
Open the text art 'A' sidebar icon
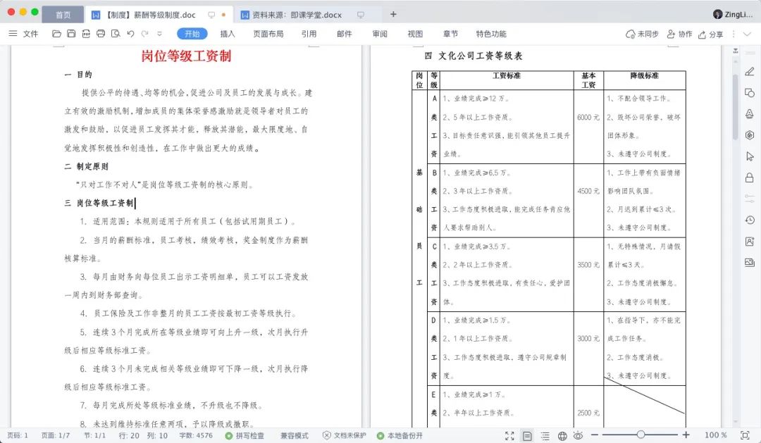pyautogui.click(x=750, y=113)
